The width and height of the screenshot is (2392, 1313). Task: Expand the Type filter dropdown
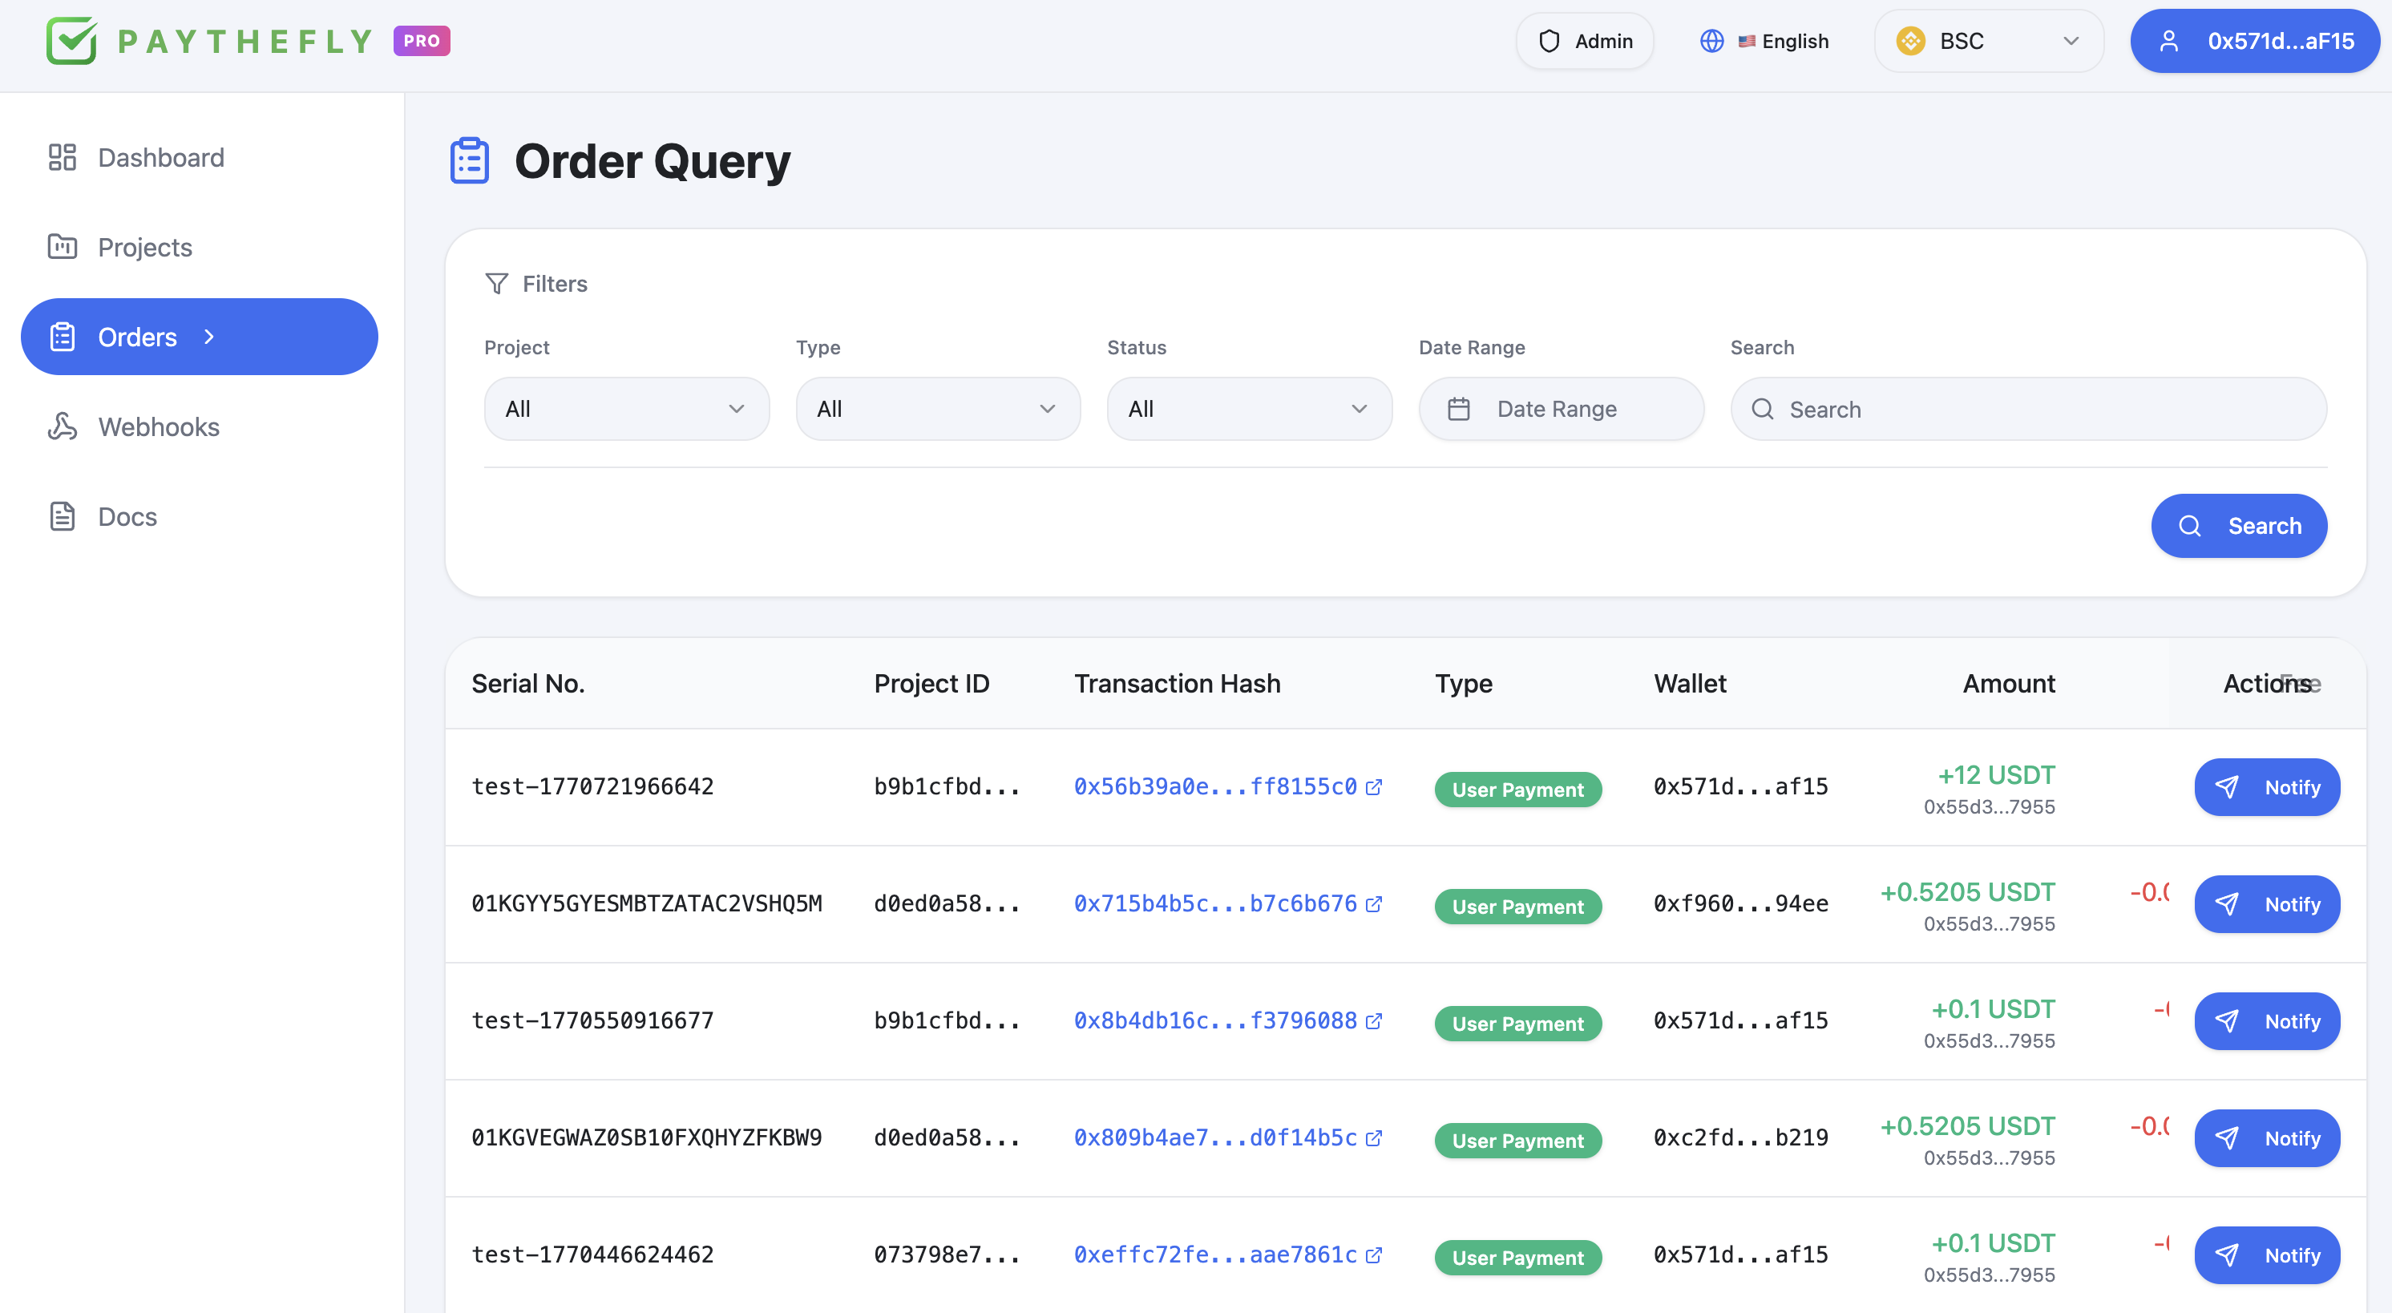937,409
